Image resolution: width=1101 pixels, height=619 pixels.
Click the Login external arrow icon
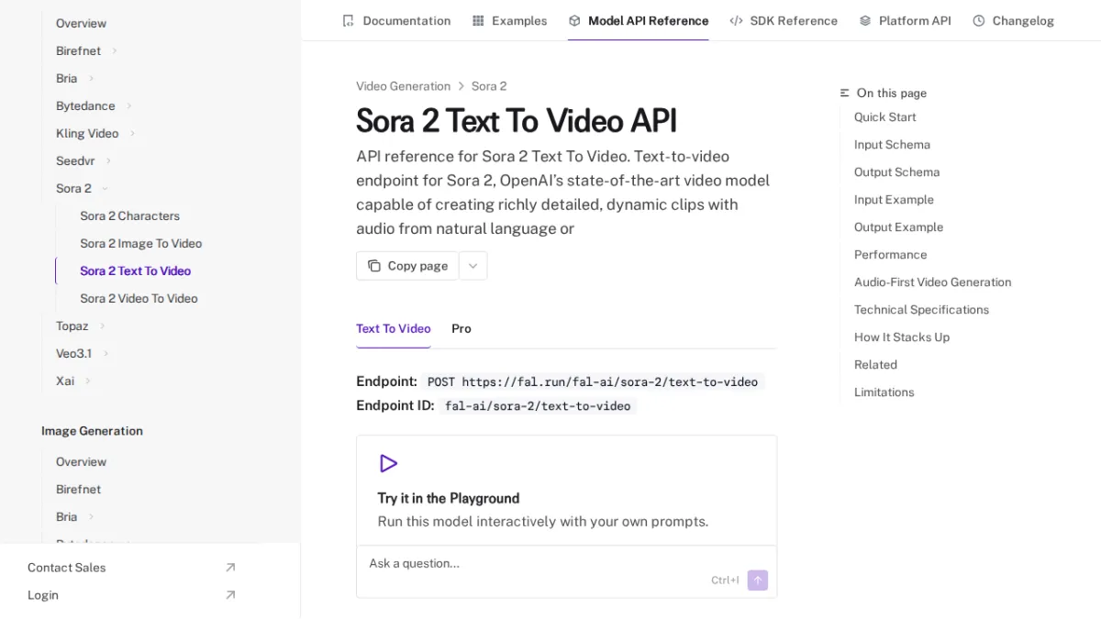230,595
